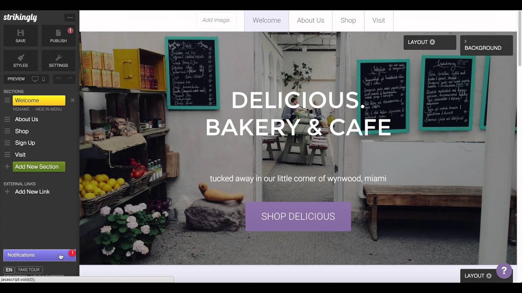This screenshot has height=293, width=522.
Task: Click the undo arrow in sidebar
Action: [59, 79]
